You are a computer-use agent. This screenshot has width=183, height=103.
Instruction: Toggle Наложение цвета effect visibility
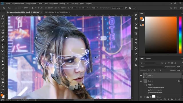click(x=149, y=90)
